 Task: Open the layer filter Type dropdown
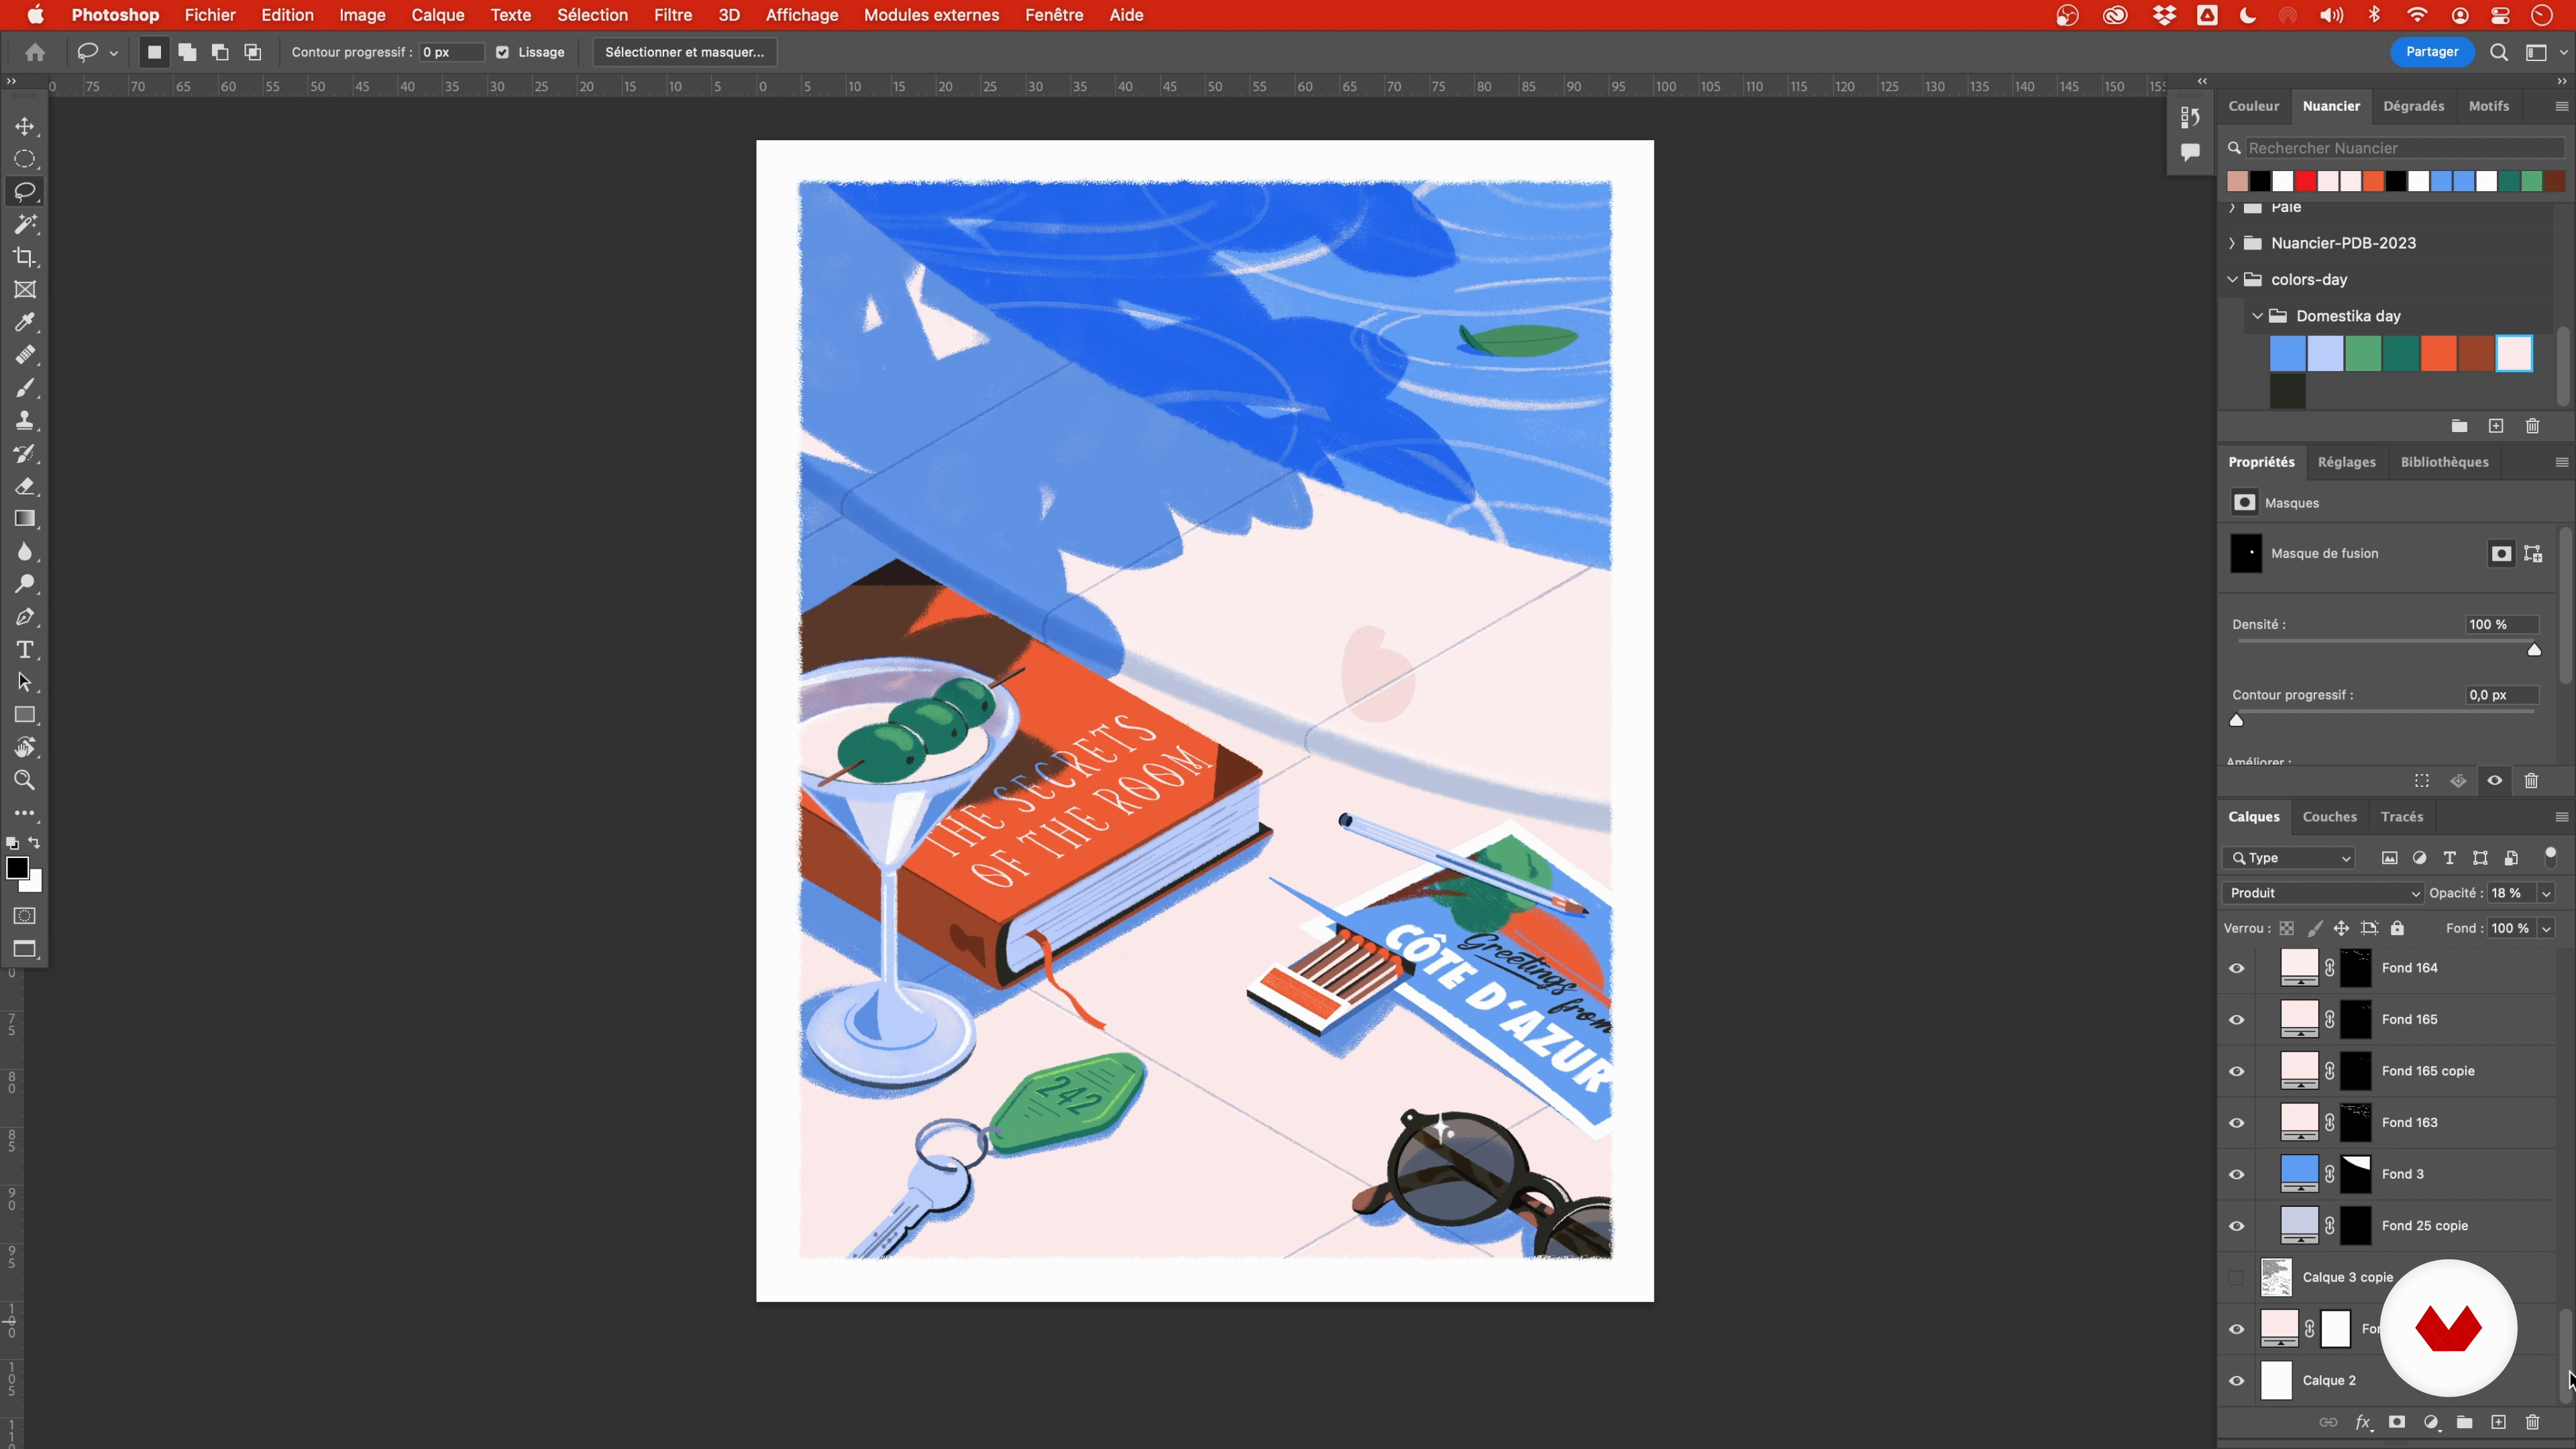(2289, 858)
